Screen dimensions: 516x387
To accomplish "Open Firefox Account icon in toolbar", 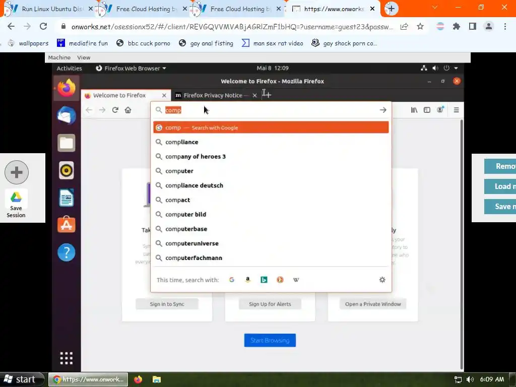I will tap(440, 109).
